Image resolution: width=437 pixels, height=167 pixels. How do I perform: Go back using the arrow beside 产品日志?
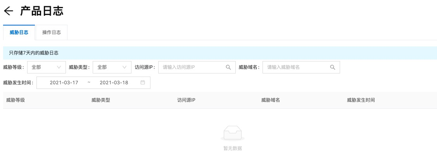coord(9,11)
